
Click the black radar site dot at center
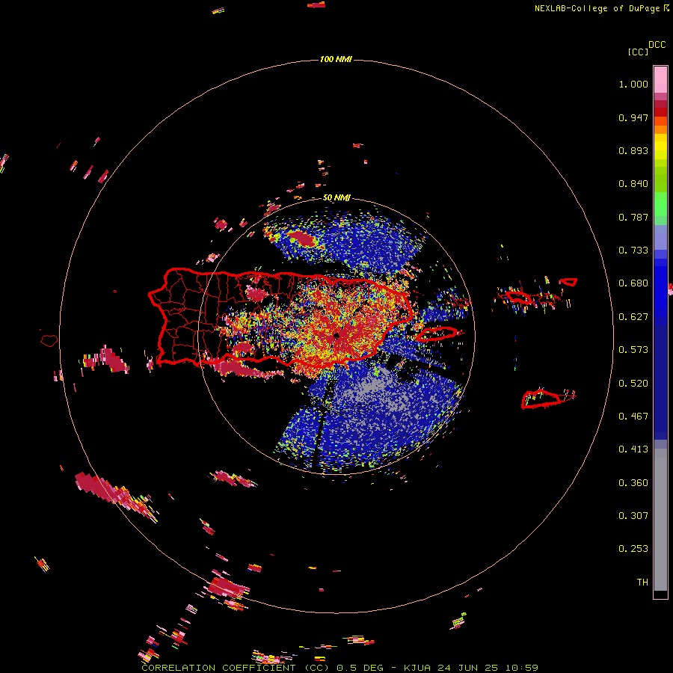pos(336,335)
